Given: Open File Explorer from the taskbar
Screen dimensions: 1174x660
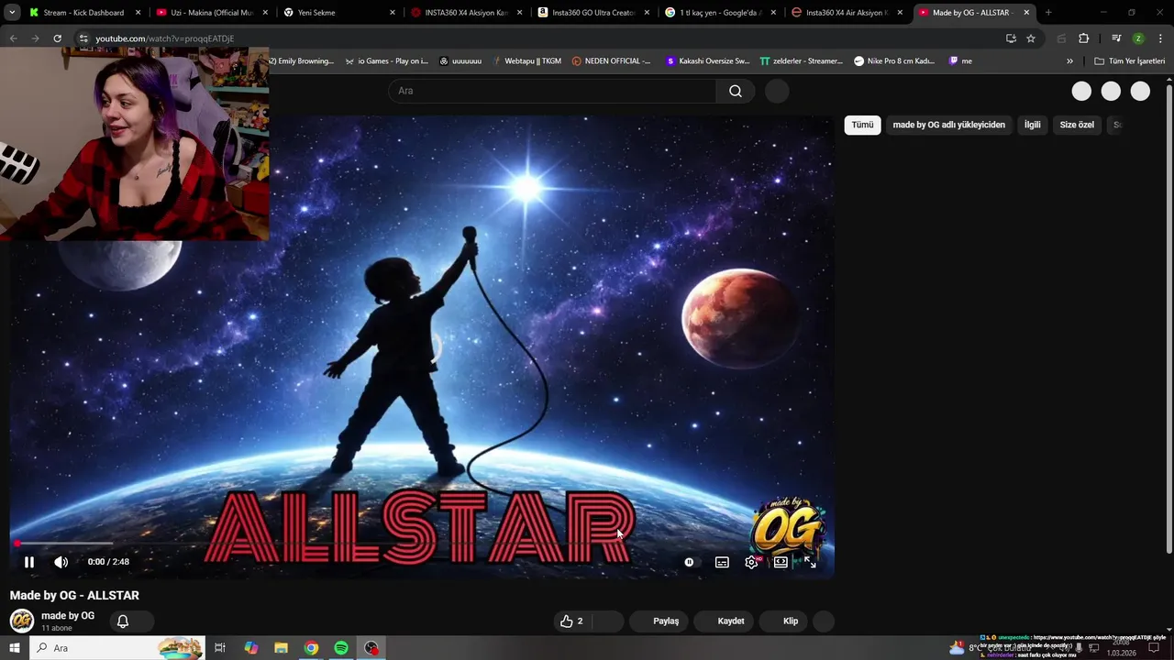Looking at the screenshot, I should pos(281,648).
